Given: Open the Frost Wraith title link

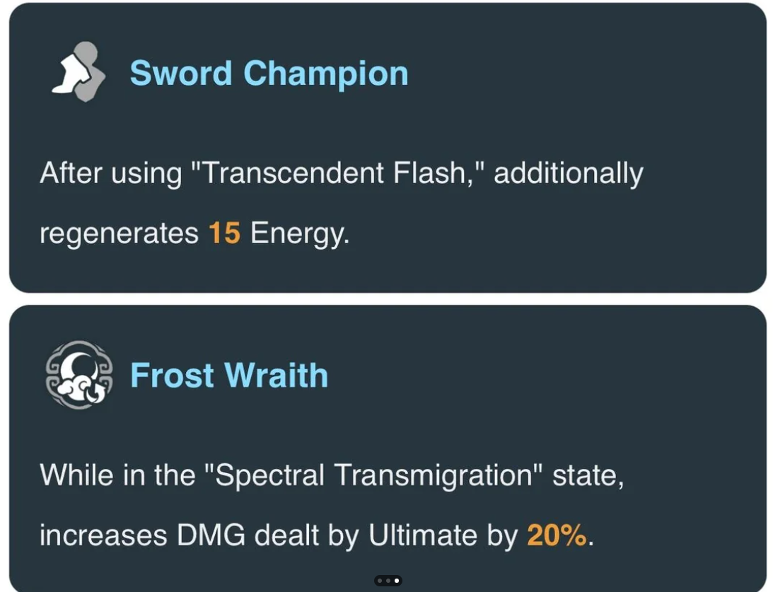Looking at the screenshot, I should (x=229, y=375).
